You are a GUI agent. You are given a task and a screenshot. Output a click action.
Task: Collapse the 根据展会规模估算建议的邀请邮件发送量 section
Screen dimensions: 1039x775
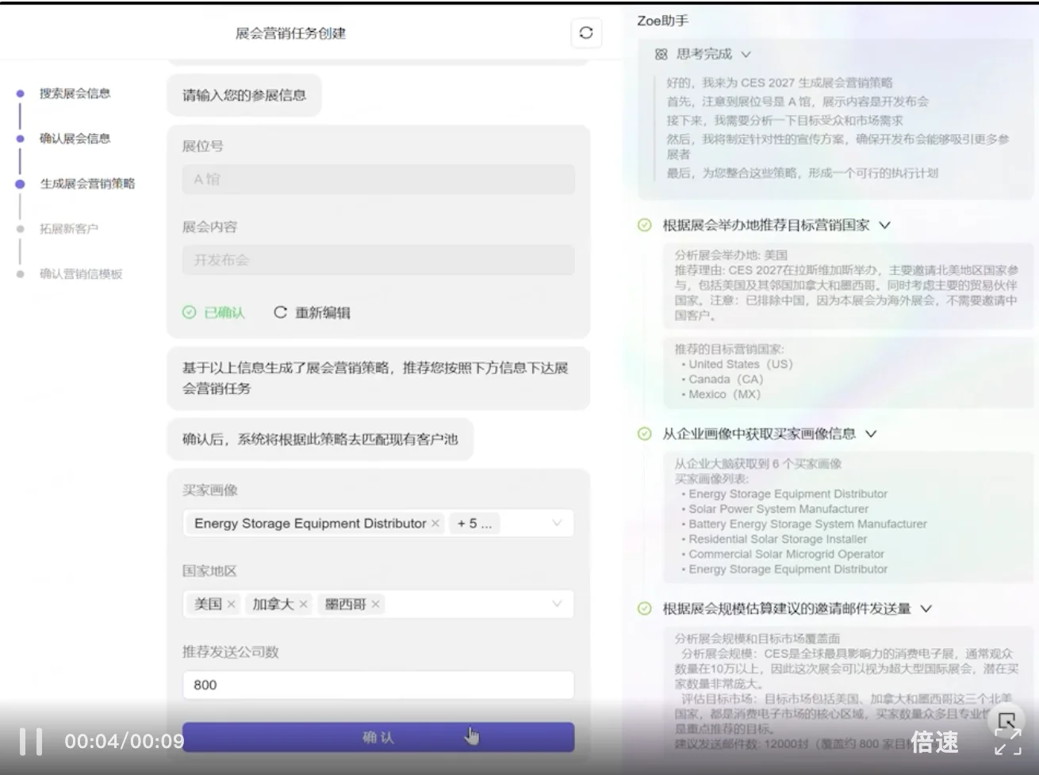pos(926,609)
